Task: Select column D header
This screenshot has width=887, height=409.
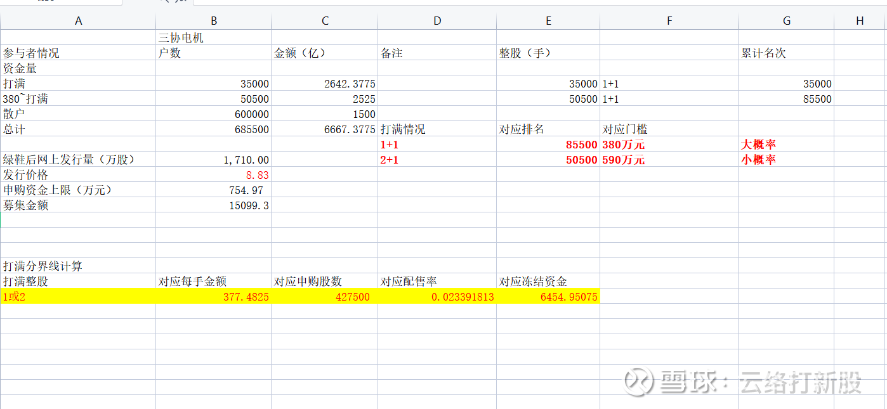Action: click(x=437, y=21)
